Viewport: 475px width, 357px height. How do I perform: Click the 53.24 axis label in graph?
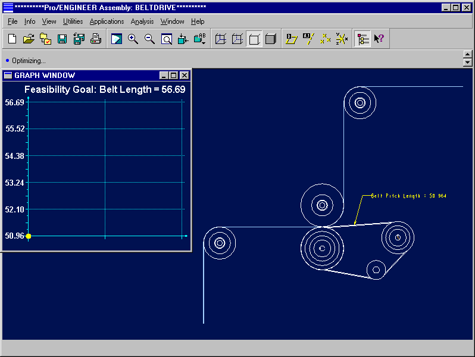click(14, 183)
